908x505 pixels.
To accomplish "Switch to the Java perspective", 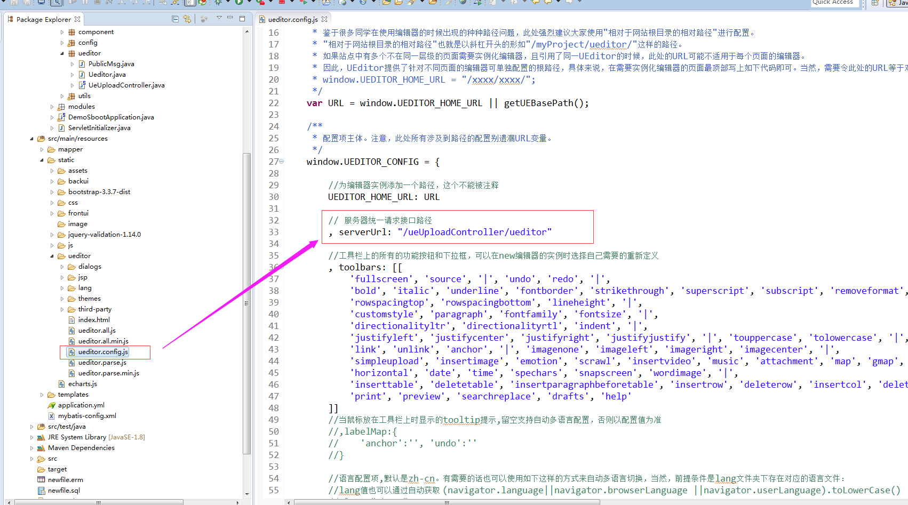I will 898,3.
